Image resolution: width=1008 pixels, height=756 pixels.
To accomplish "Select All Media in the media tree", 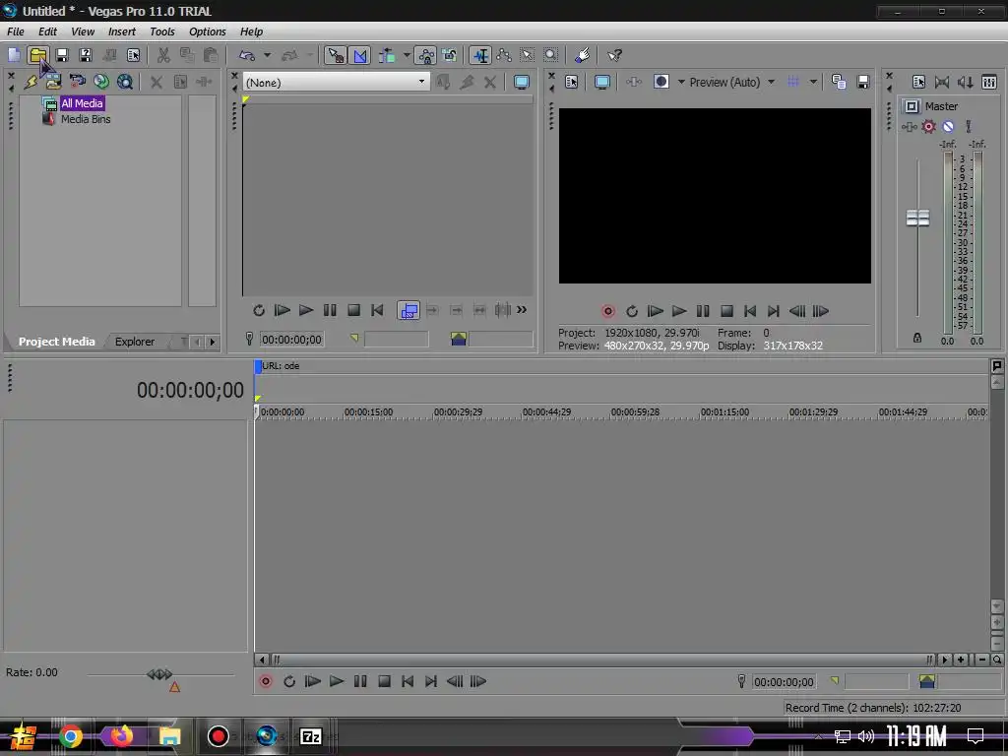I will pyautogui.click(x=82, y=103).
